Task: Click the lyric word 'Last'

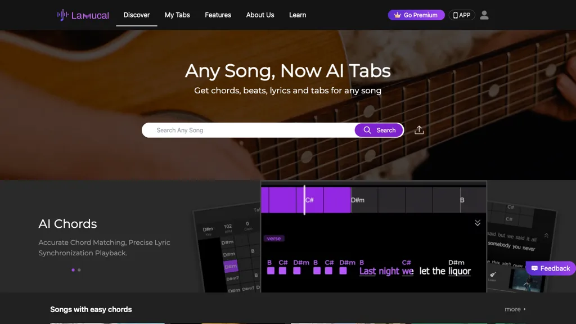Action: 367,271
